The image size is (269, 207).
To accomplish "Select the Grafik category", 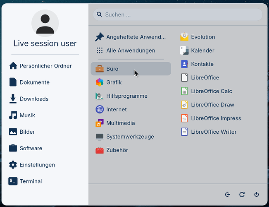I will point(131,82).
